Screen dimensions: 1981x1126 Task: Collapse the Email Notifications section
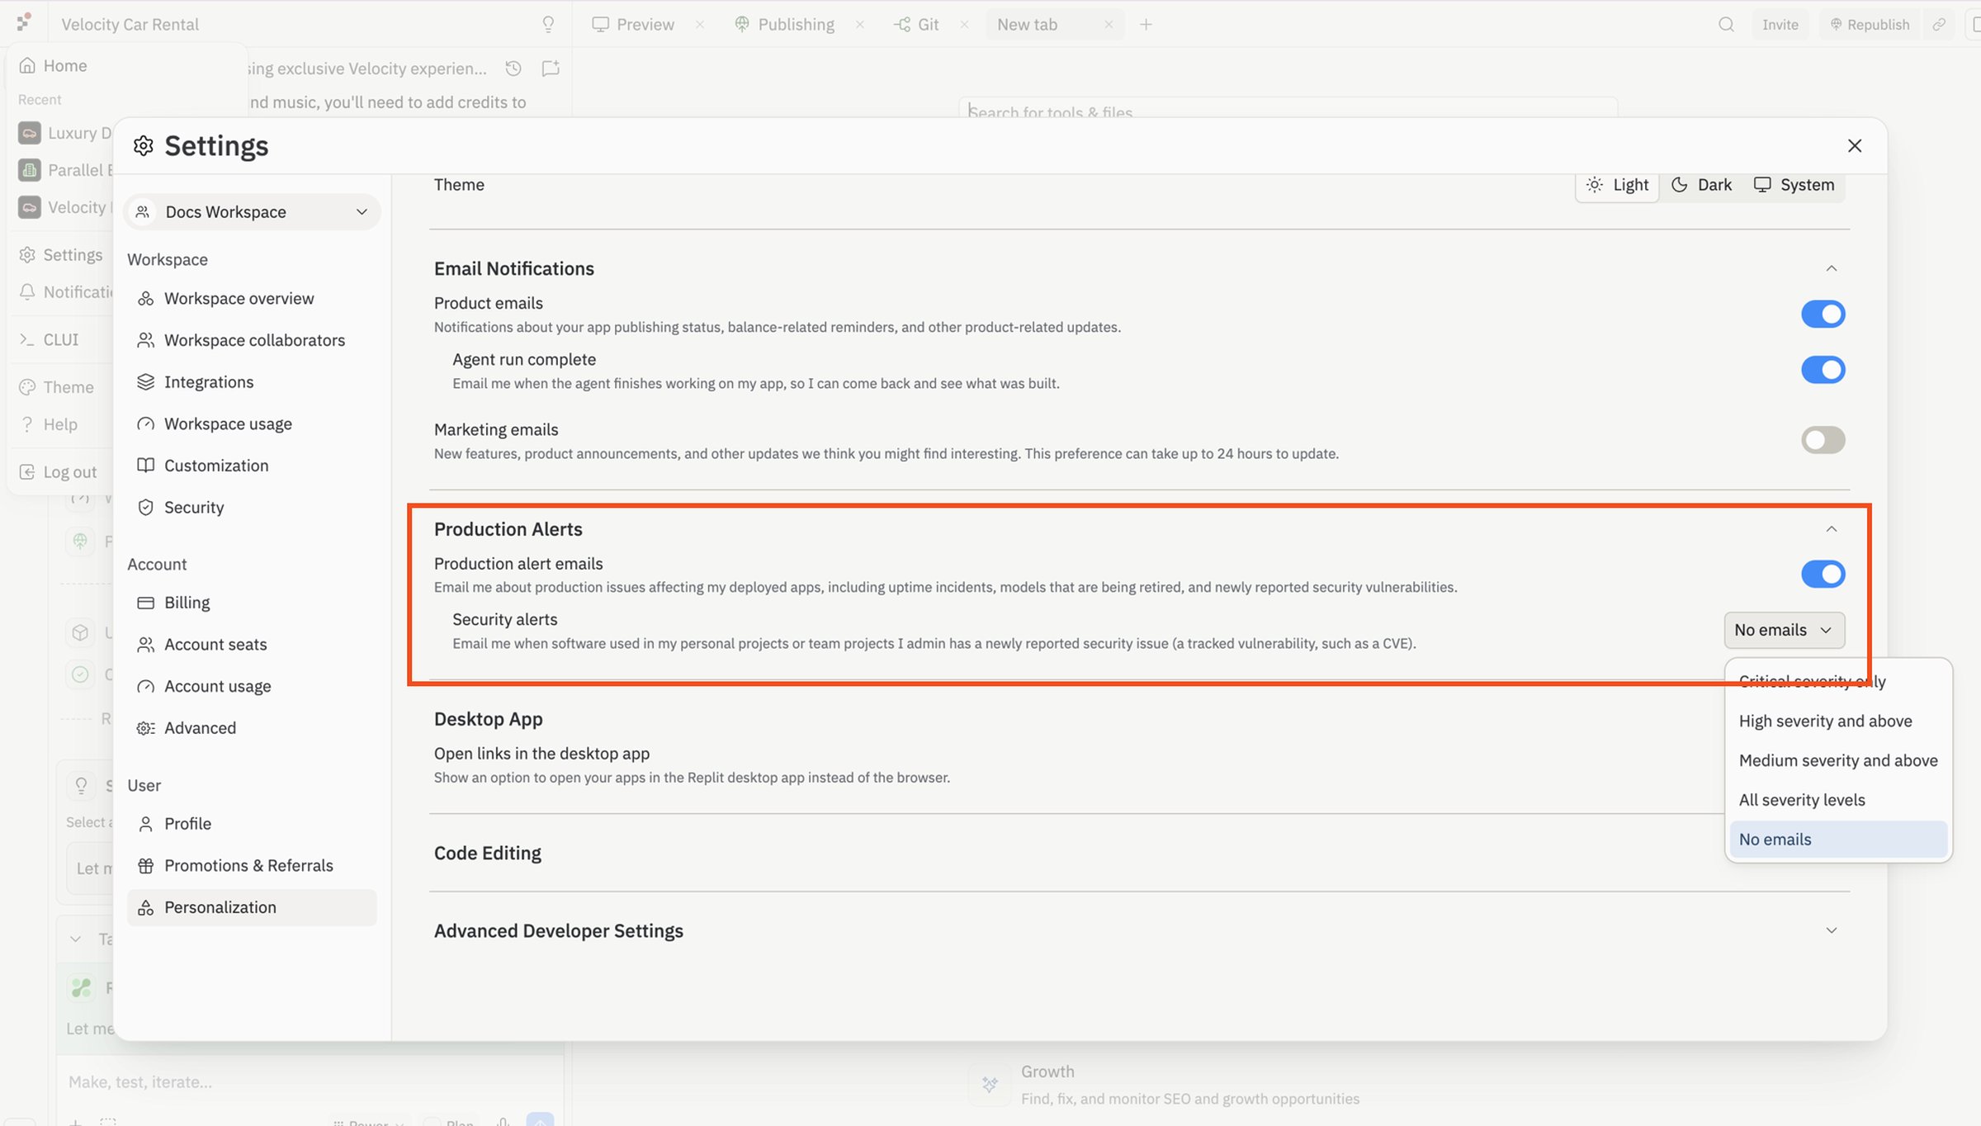(1831, 269)
